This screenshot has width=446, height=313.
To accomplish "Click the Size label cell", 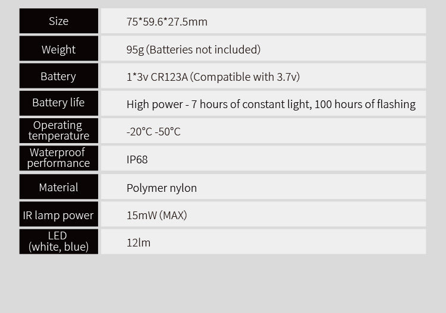I will [x=59, y=21].
